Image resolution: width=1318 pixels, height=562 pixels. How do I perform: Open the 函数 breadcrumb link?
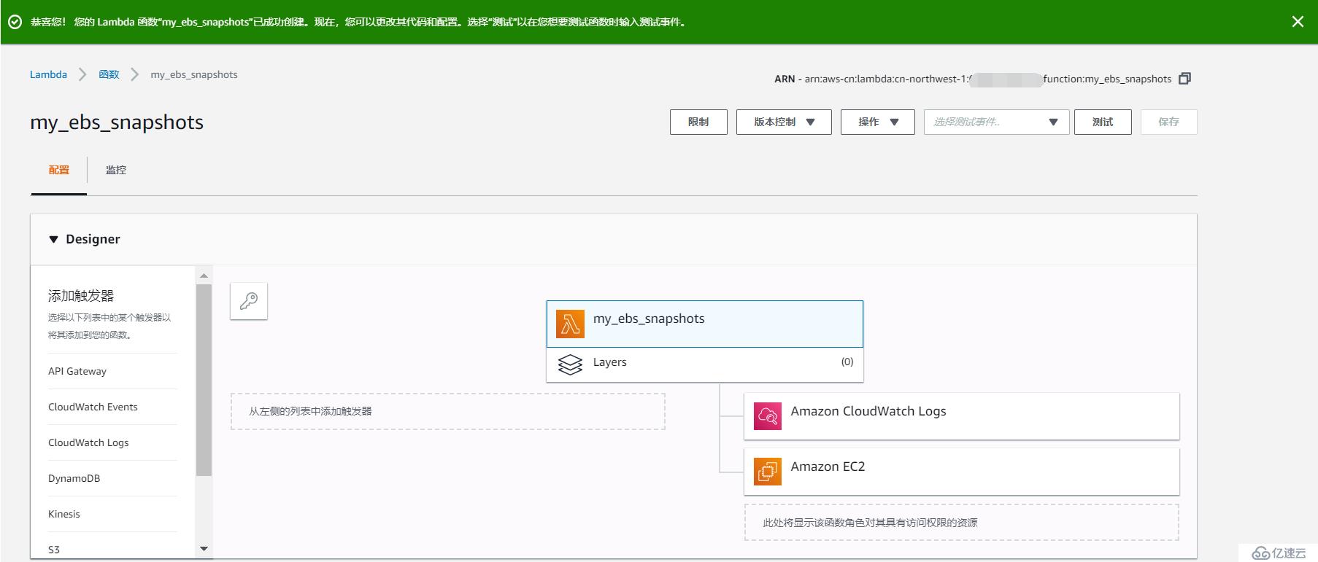tap(109, 74)
